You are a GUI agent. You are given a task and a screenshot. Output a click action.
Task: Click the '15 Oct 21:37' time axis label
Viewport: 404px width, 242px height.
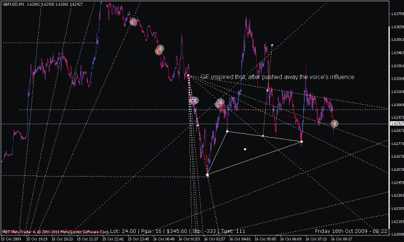coord(87,239)
